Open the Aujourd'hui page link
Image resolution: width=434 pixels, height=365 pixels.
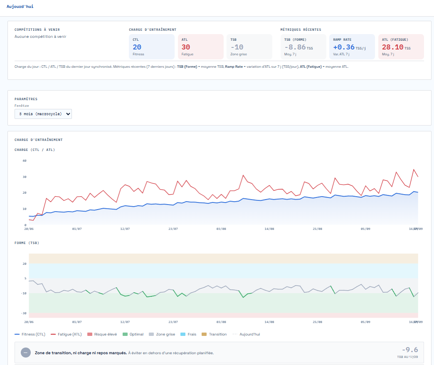click(20, 6)
